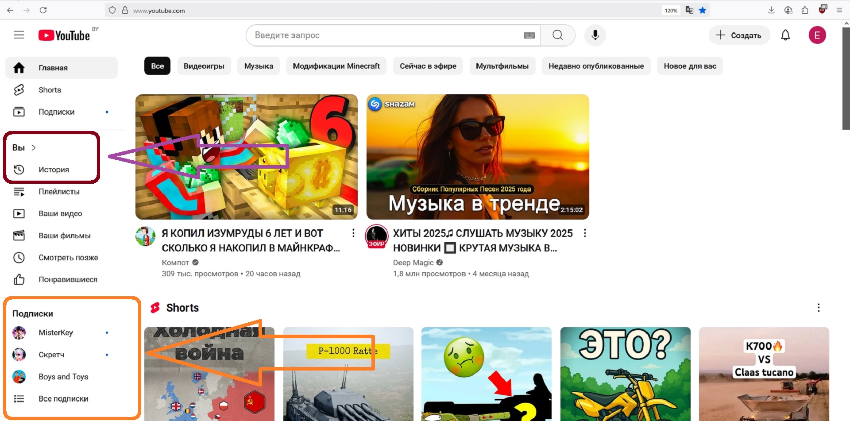Open the account avatar menu
The image size is (850, 421).
tap(817, 35)
